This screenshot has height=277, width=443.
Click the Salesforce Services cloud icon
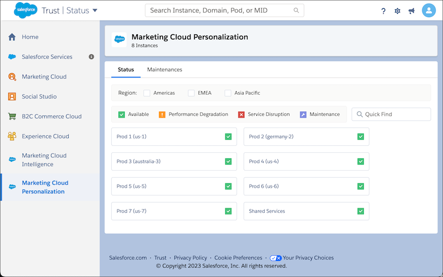12,57
